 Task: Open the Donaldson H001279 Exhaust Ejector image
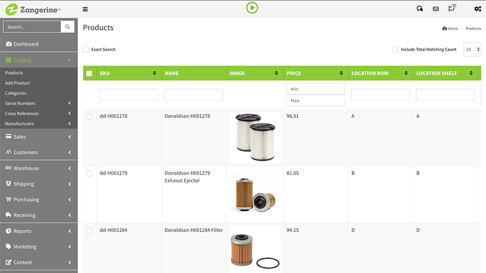255,194
